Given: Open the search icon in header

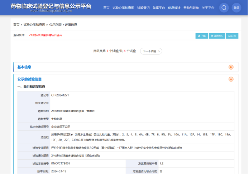Looking at the screenshot, I should pyautogui.click(x=224, y=8).
